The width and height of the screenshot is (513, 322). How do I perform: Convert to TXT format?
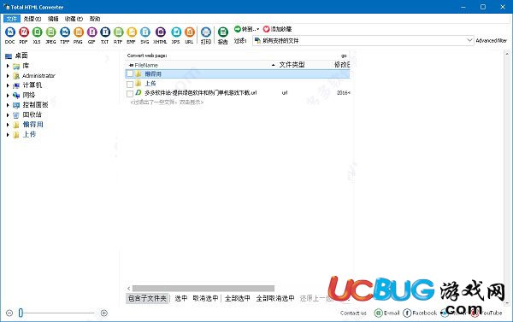click(x=105, y=35)
